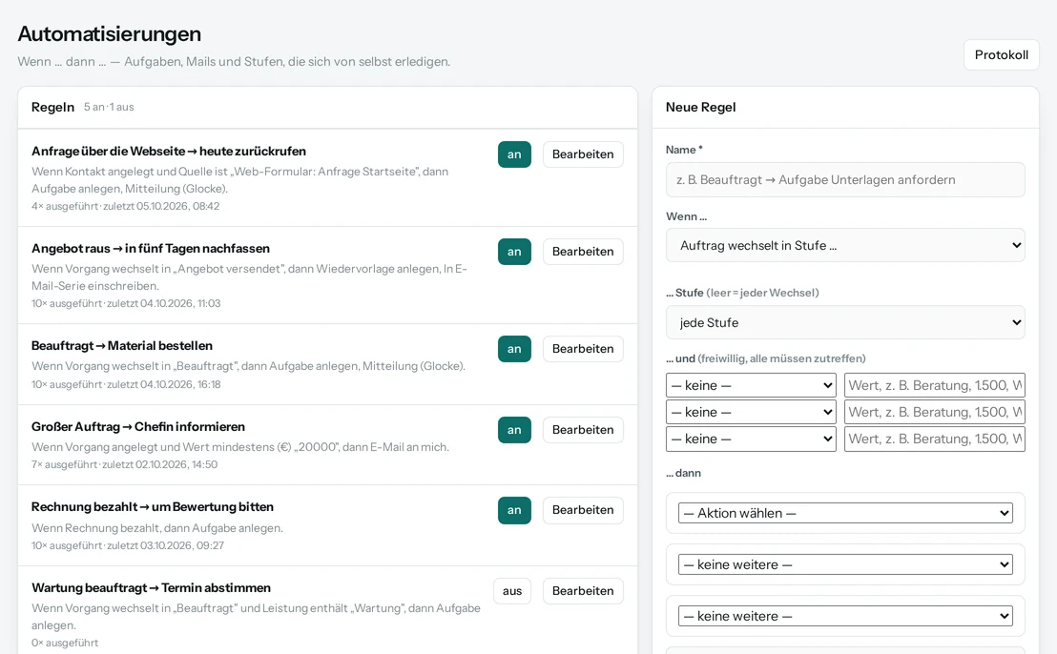Click the 'Neue Regel' panel heading

click(x=700, y=107)
